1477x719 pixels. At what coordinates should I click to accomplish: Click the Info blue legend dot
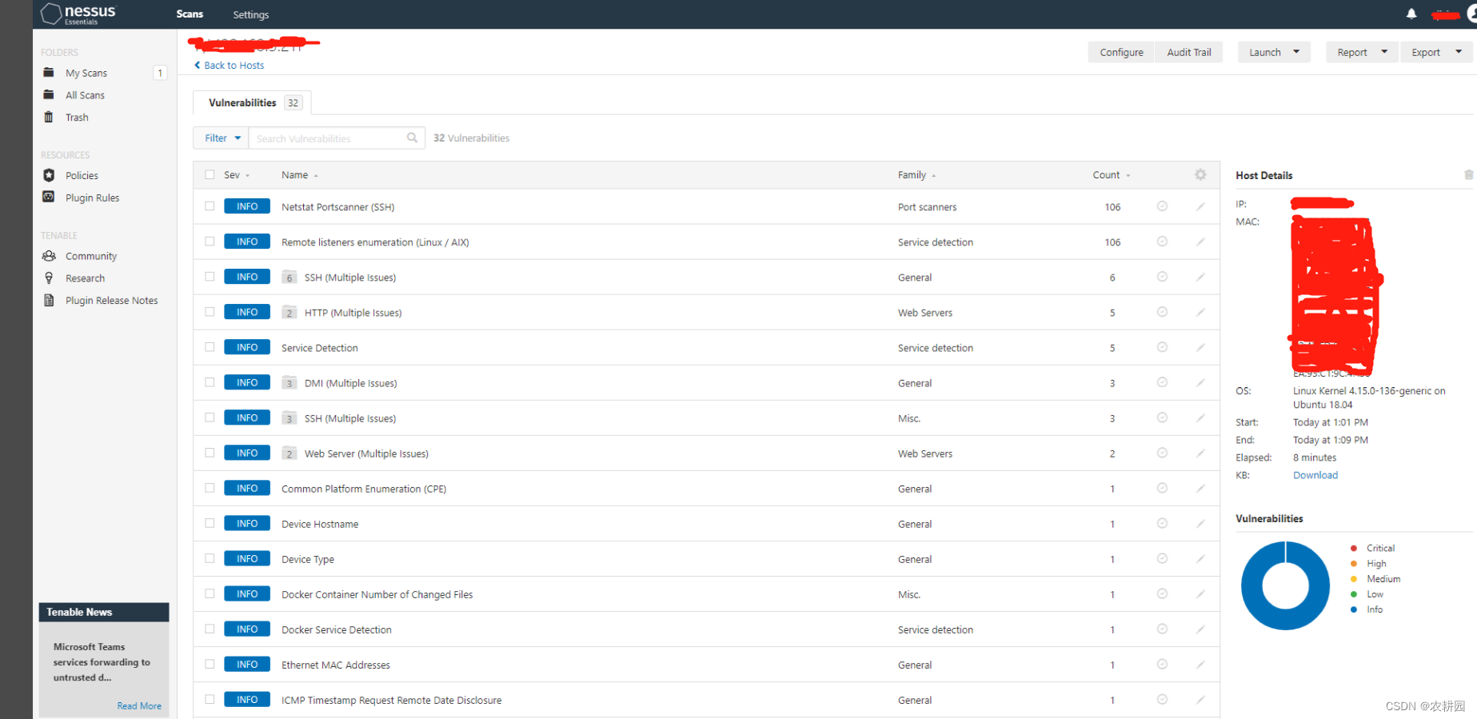(1353, 609)
